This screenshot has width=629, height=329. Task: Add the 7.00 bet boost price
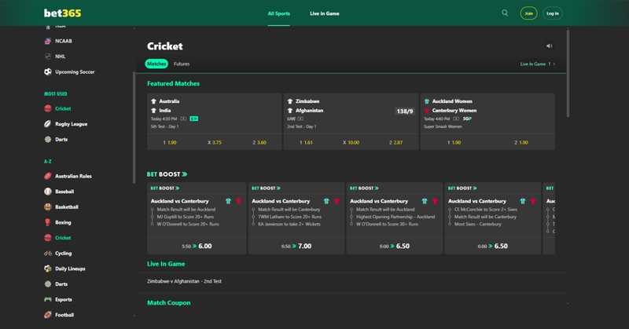pyautogui.click(x=296, y=246)
